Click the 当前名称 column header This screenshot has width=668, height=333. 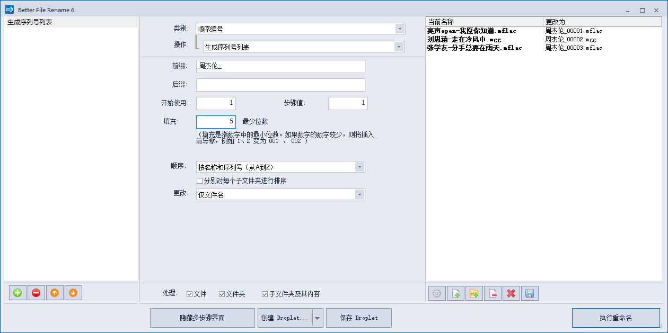click(x=485, y=22)
